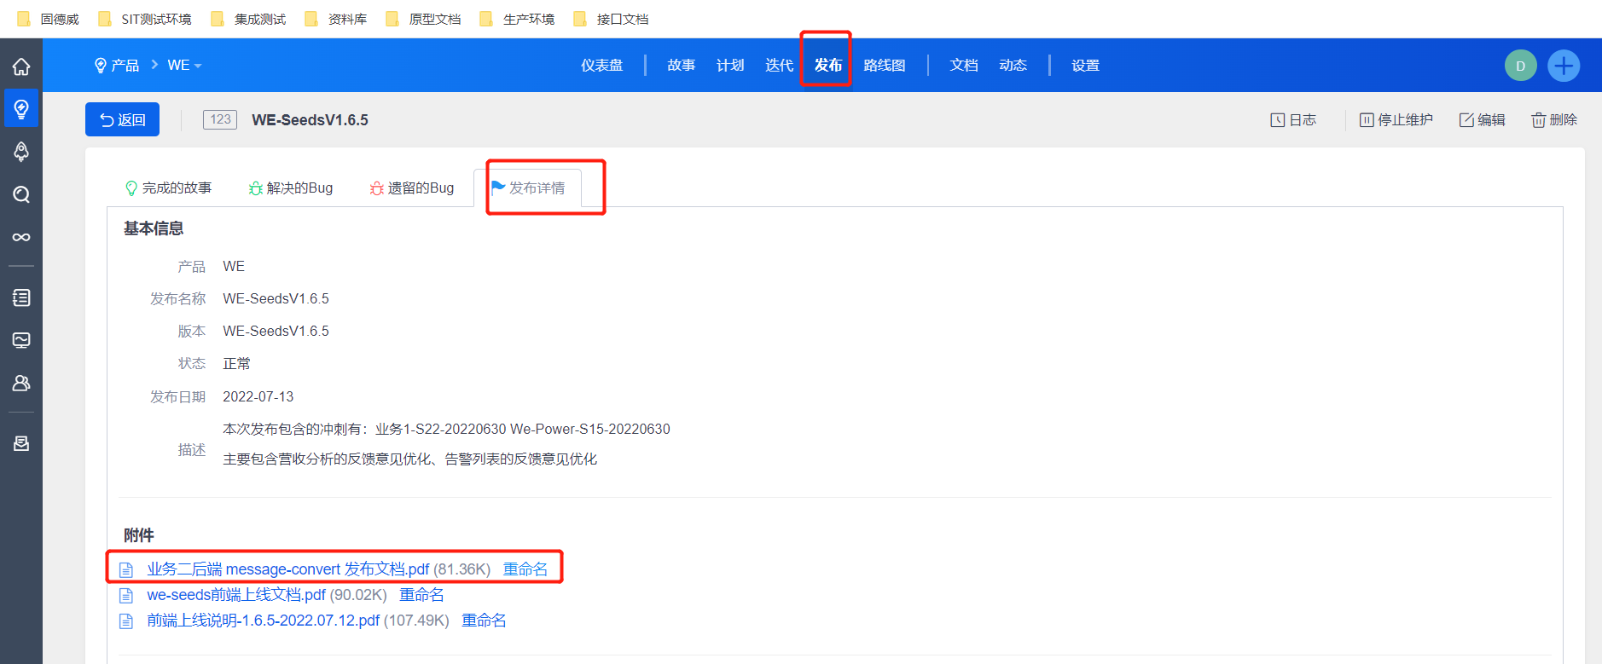Click the user avatar D
This screenshot has width=1602, height=664.
pos(1520,66)
